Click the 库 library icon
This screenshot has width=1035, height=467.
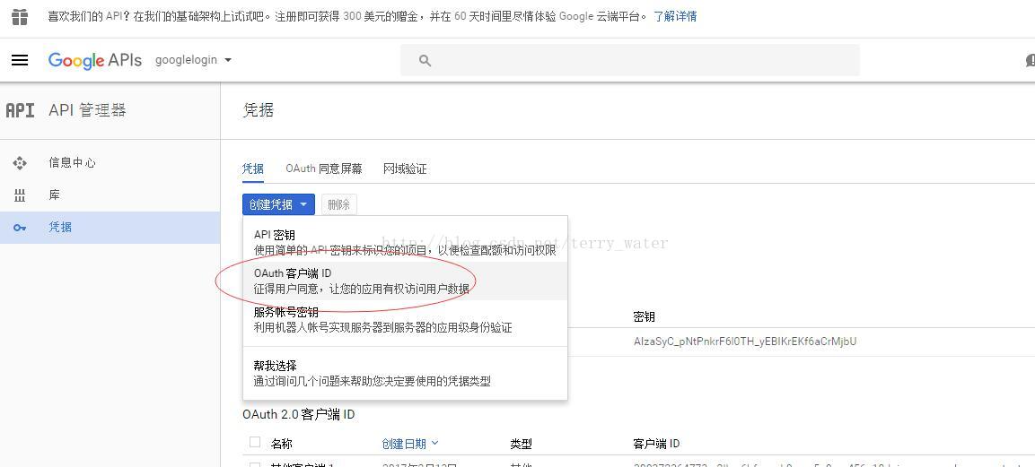(20, 195)
